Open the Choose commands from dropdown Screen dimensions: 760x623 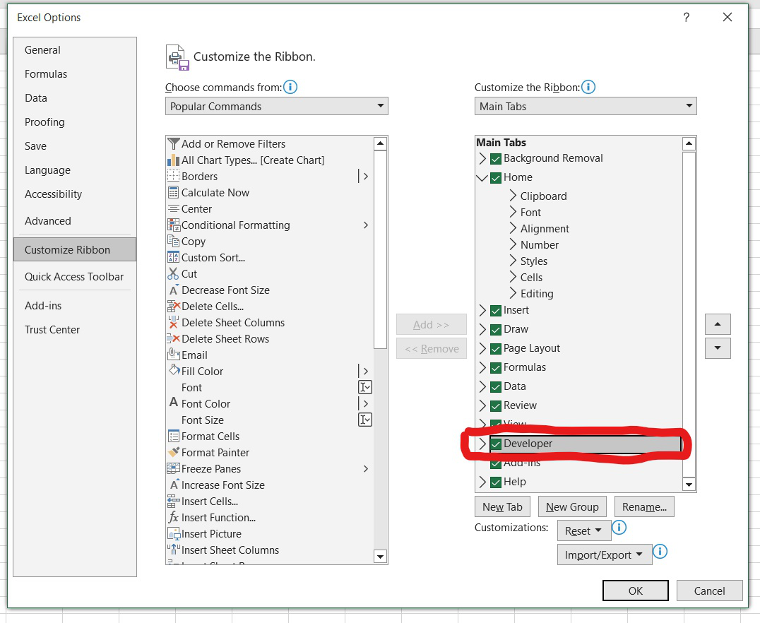276,107
